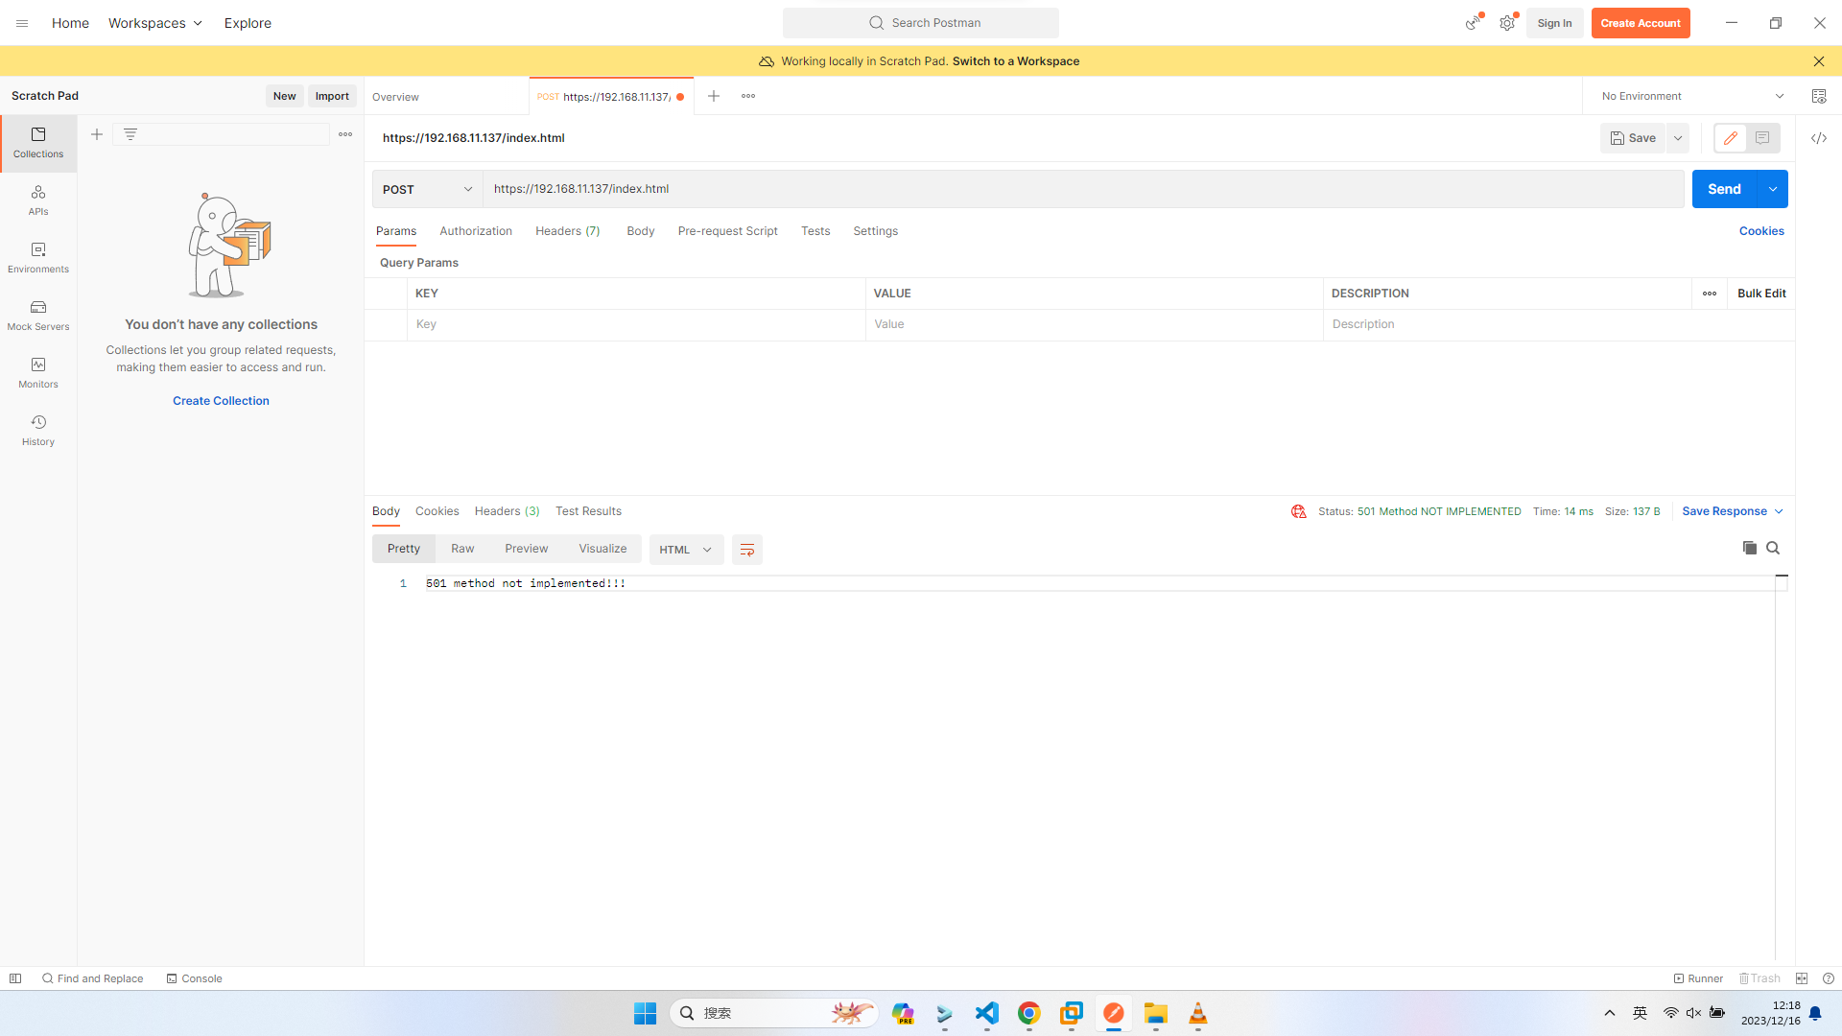This screenshot has height=1036, width=1842.
Task: Expand the POST method dropdown
Action: point(427,189)
